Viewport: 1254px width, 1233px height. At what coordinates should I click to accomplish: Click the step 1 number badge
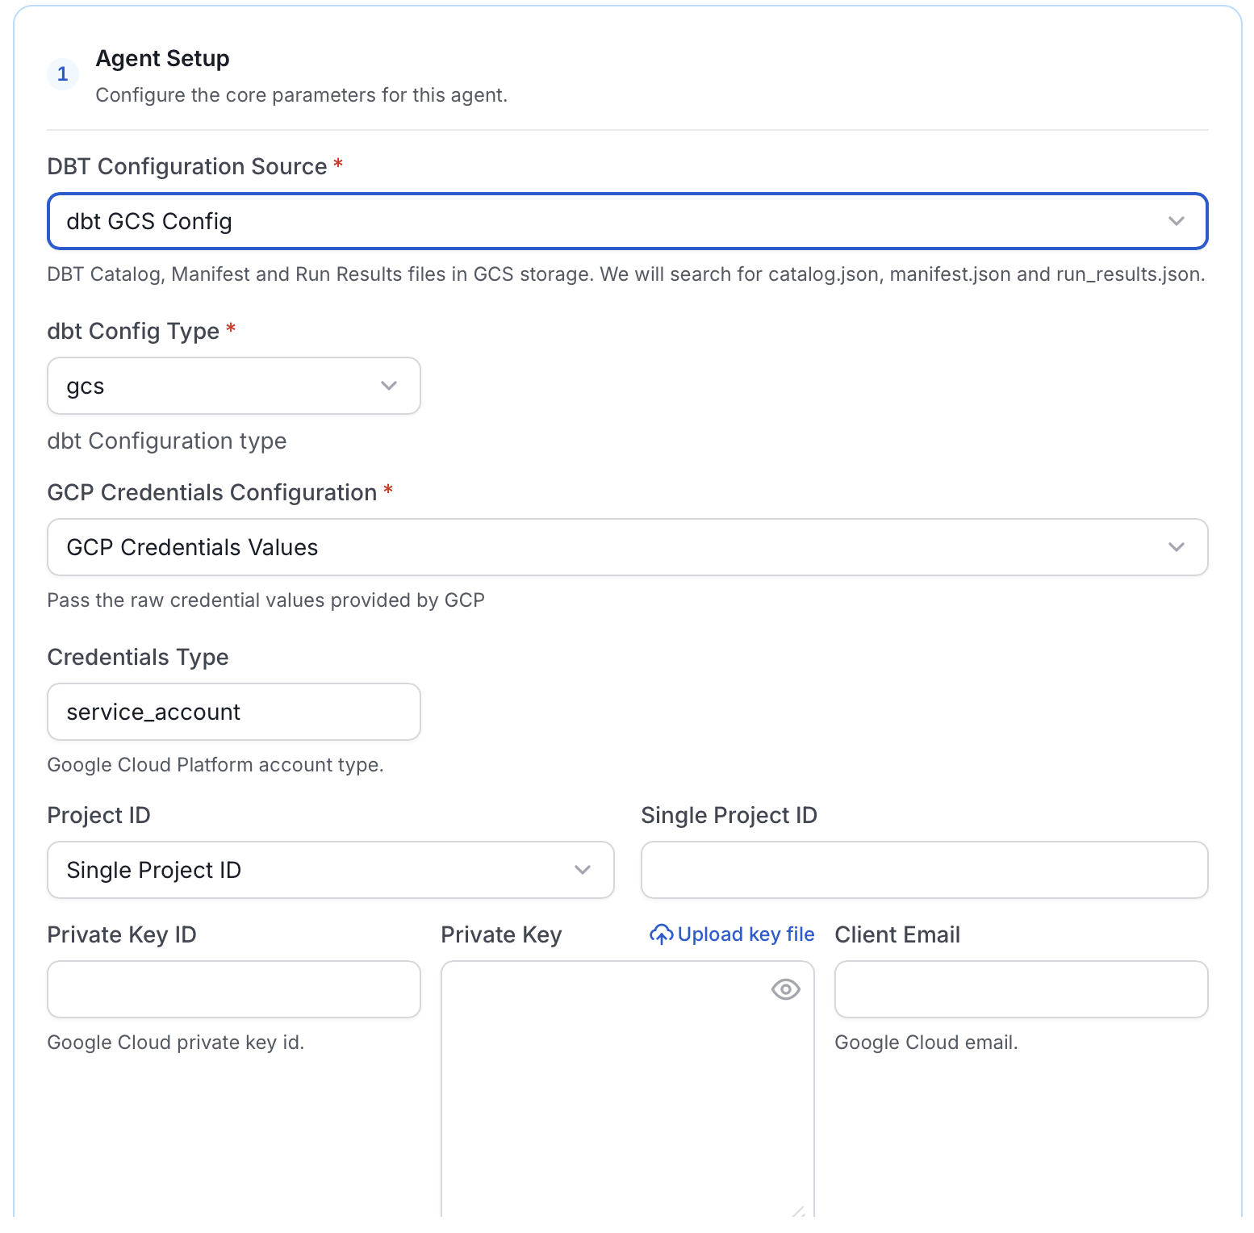[x=63, y=74]
